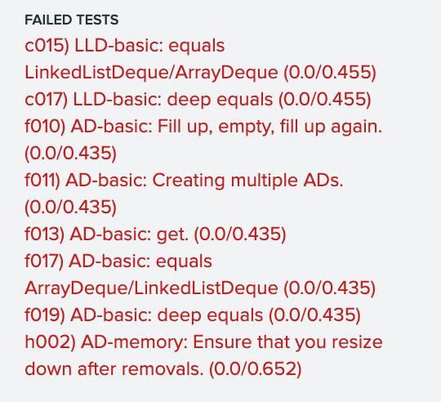Click the c015) test identifier
This screenshot has width=441, height=402.
tap(47, 46)
